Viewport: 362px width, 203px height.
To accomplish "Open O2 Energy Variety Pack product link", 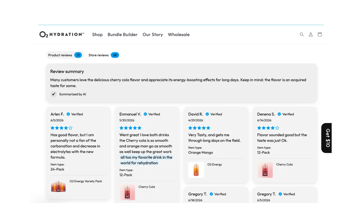I will [86, 181].
